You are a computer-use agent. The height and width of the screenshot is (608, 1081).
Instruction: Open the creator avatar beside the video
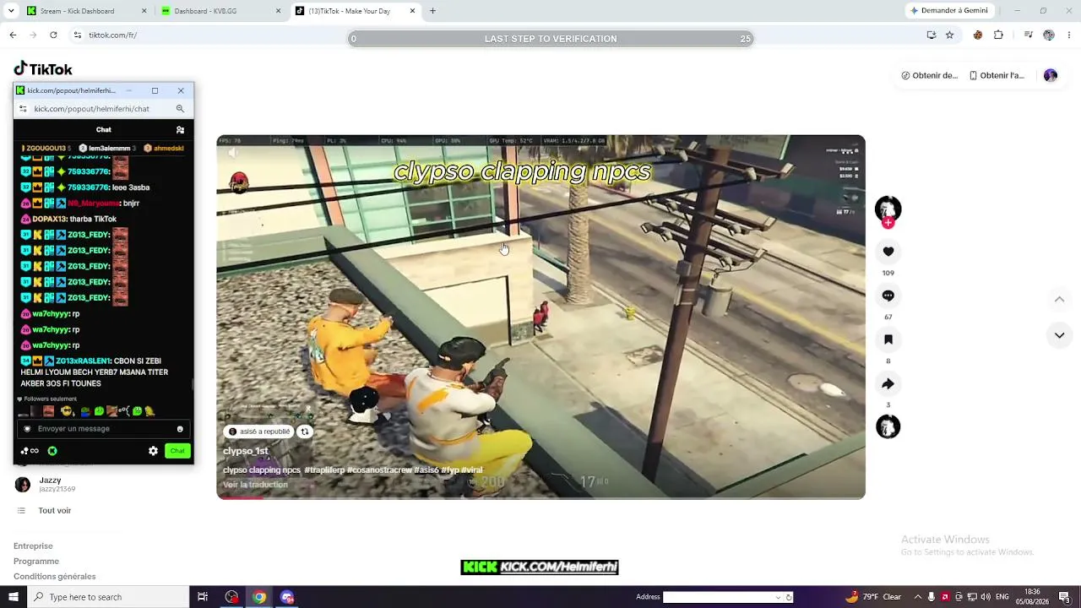(x=888, y=208)
